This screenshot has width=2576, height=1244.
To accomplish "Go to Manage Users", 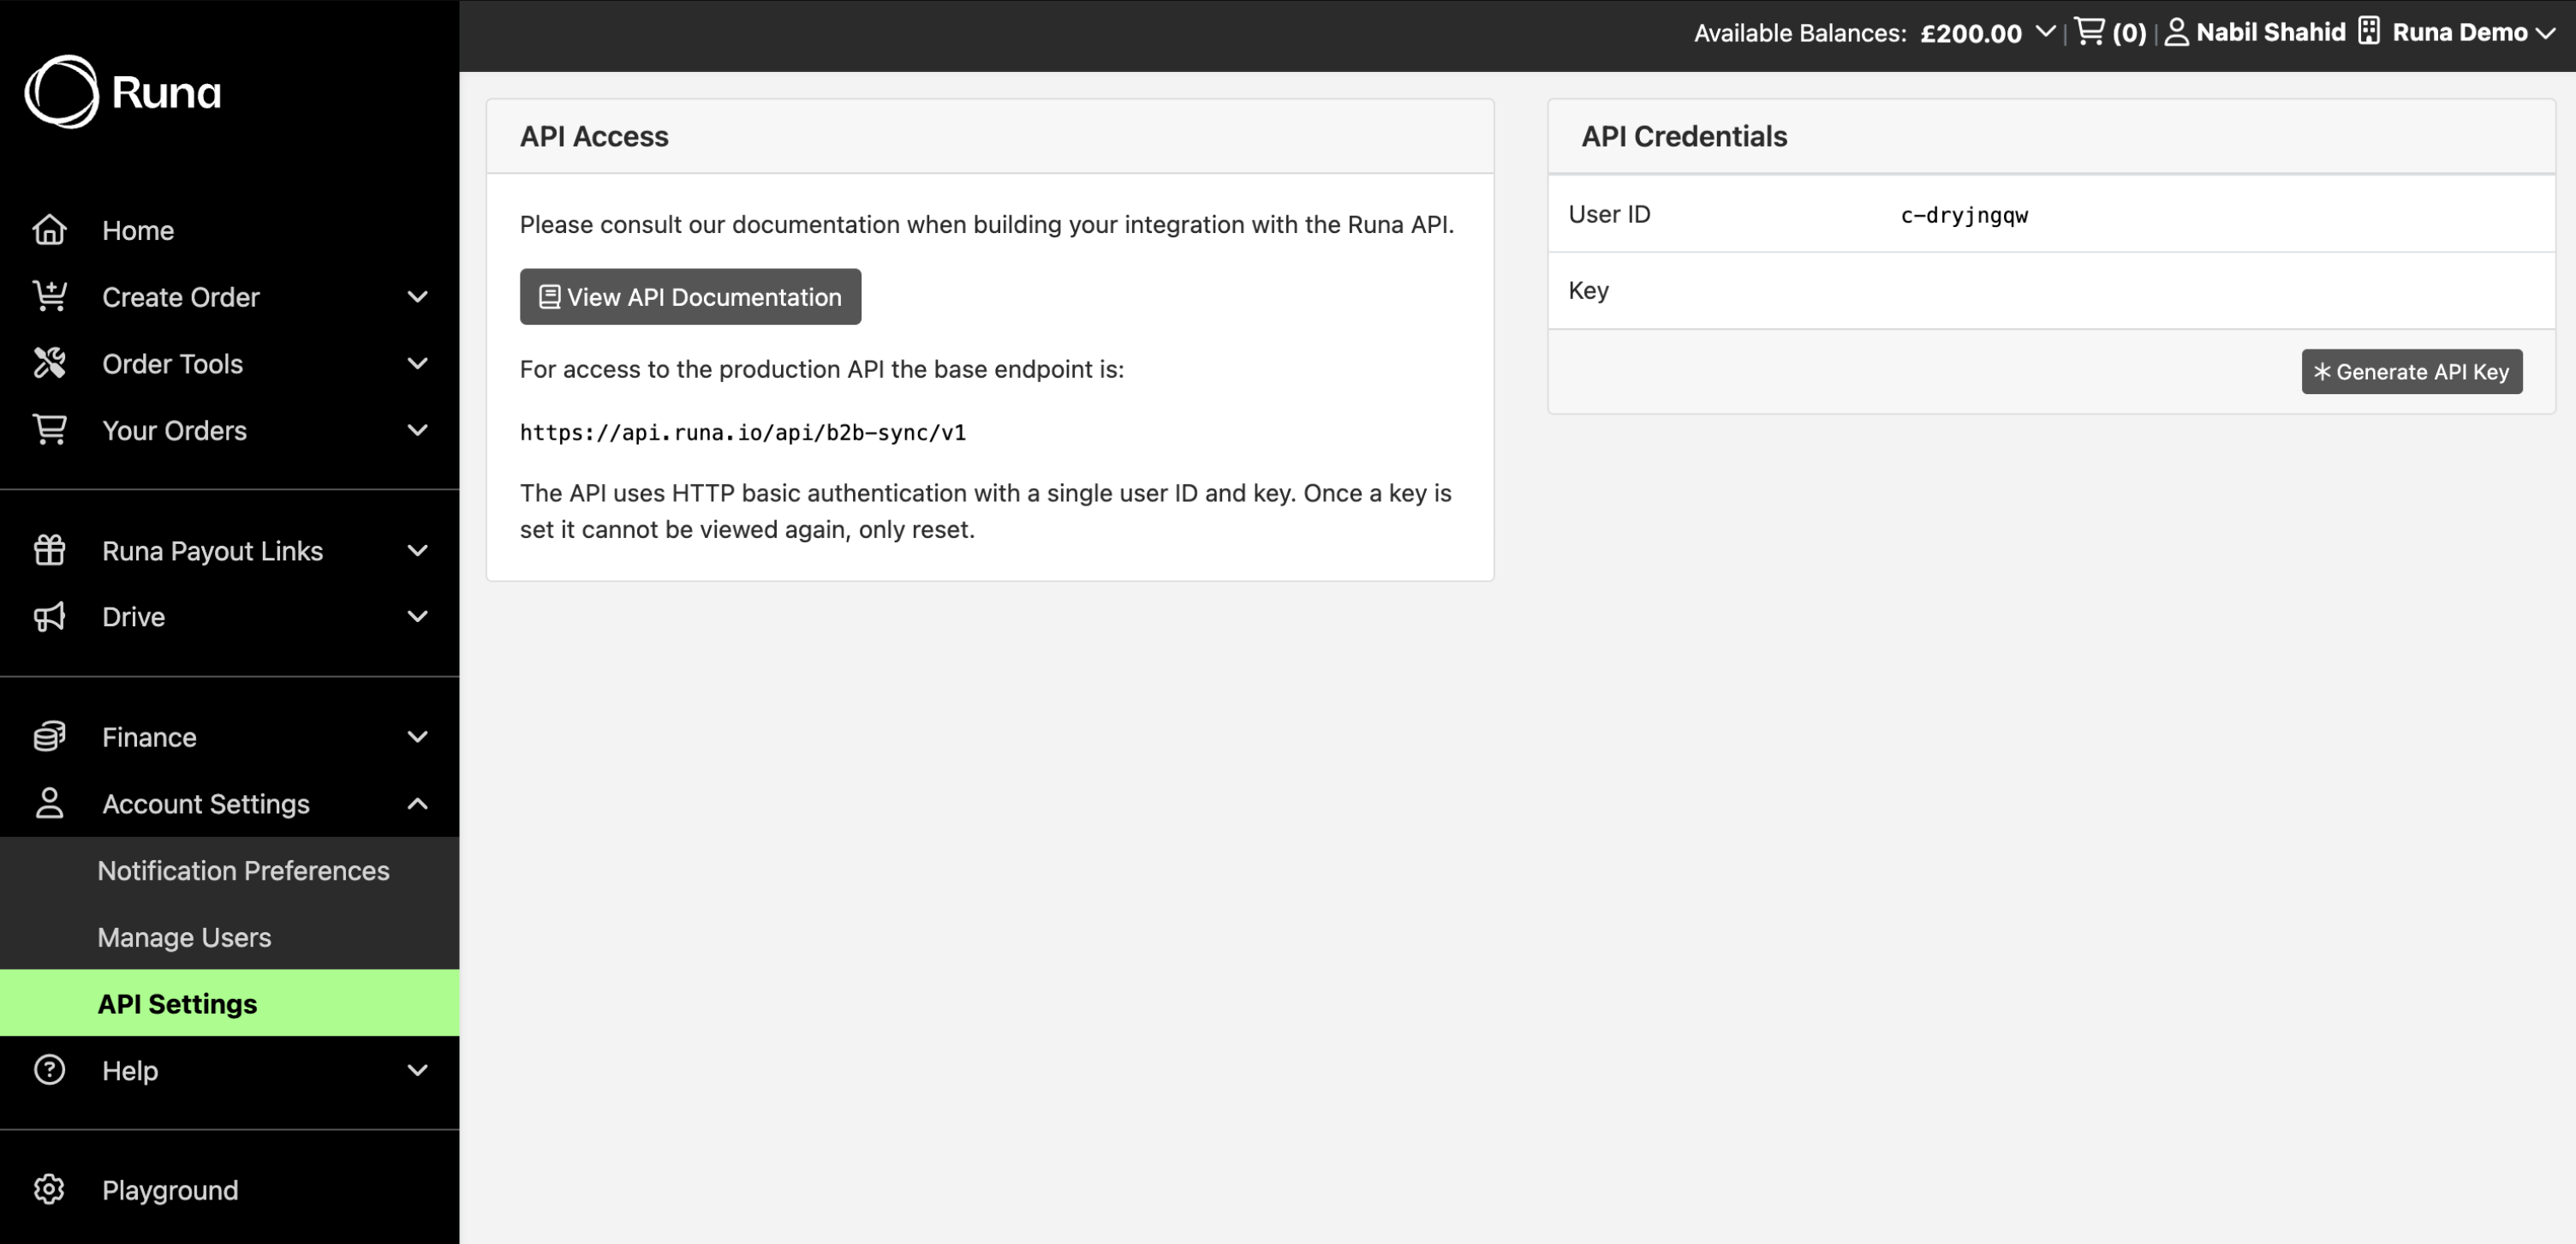I will pos(183,936).
